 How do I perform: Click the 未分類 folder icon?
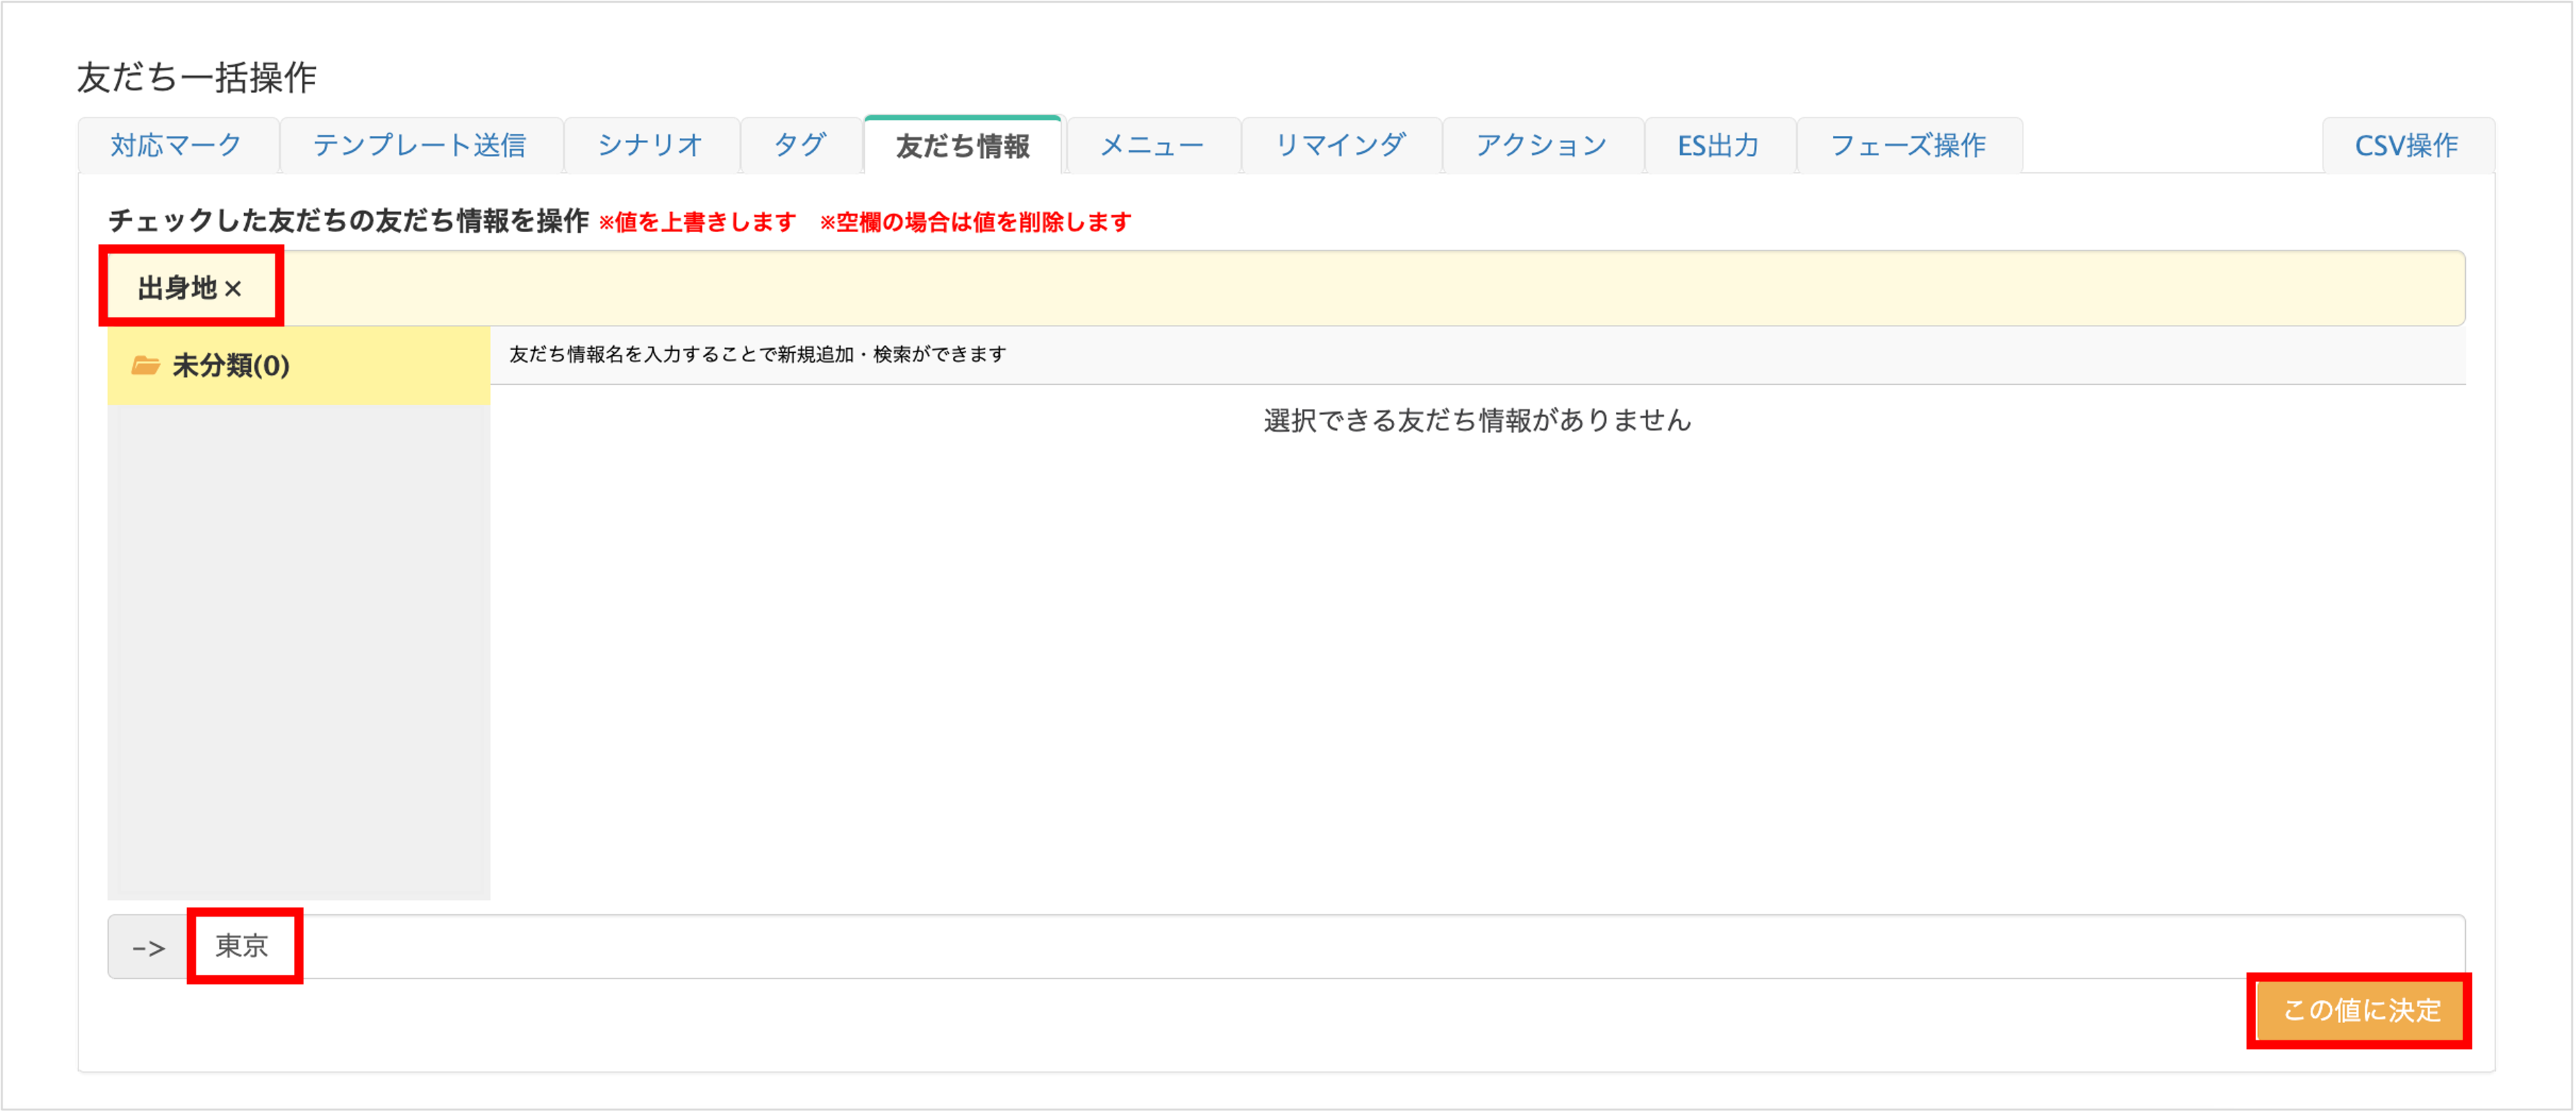(x=146, y=365)
